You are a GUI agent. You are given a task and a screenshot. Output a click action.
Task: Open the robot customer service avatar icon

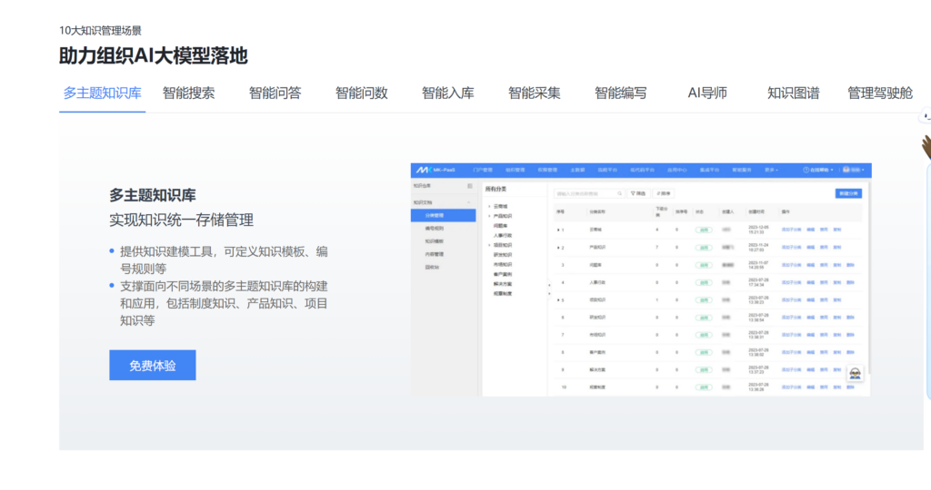click(855, 373)
